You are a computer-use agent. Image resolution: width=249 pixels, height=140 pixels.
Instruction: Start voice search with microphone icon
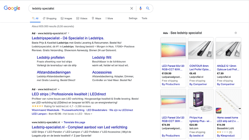pos(140,8)
